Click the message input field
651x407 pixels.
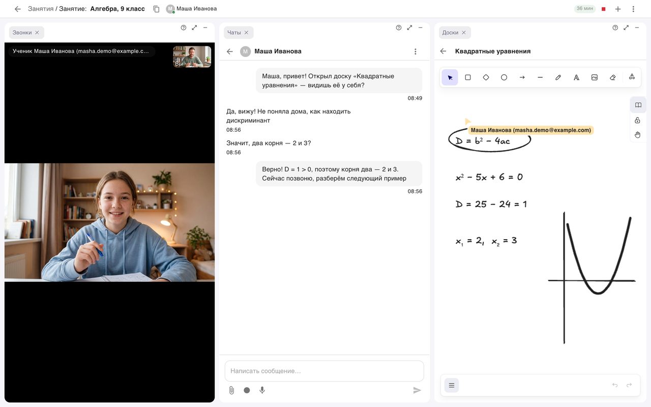pos(324,371)
